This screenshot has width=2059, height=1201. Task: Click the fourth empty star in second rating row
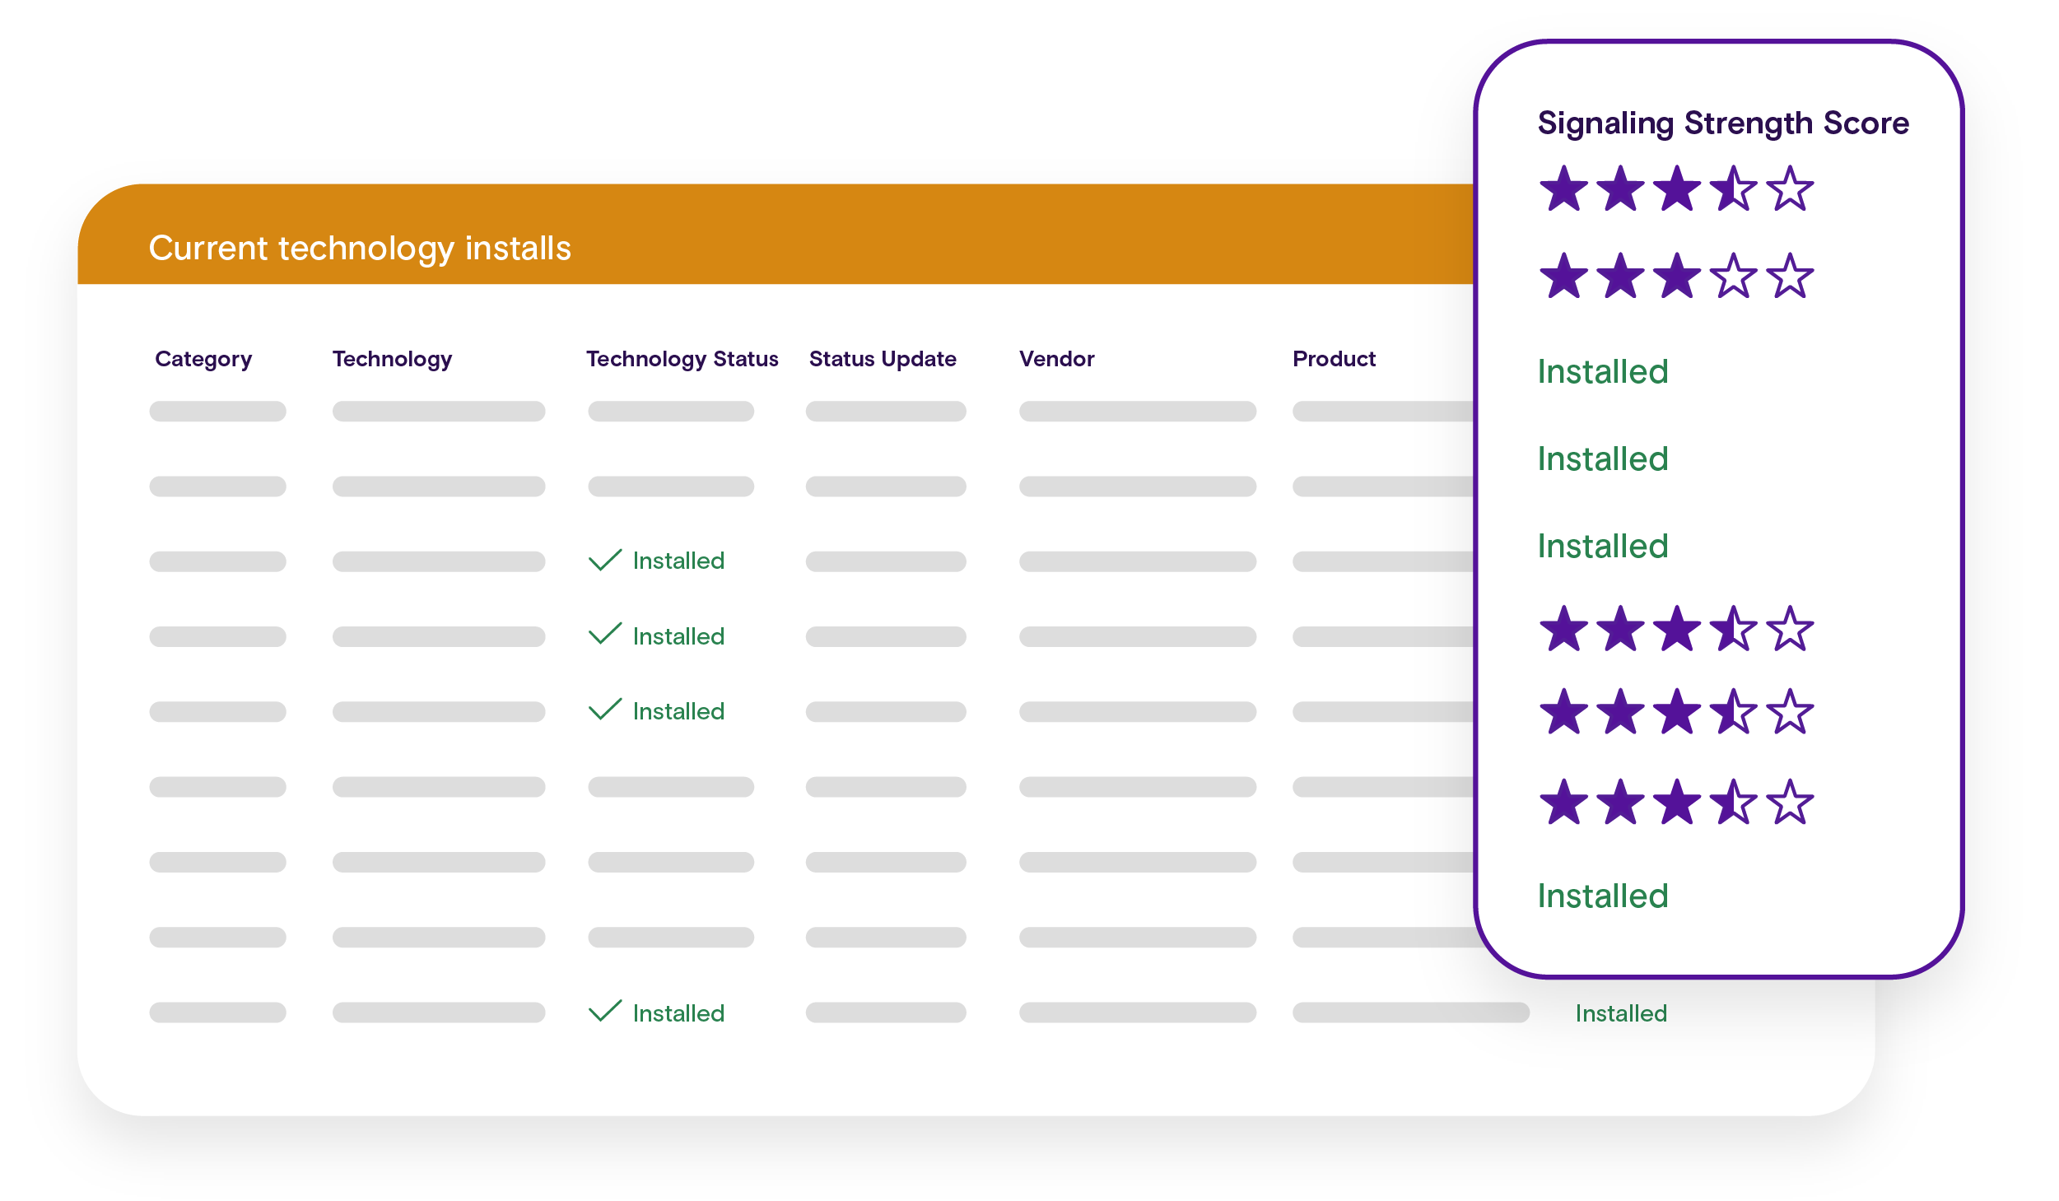[x=1733, y=276]
